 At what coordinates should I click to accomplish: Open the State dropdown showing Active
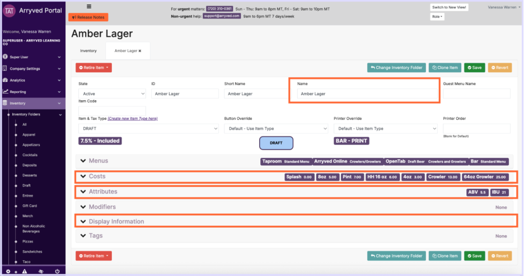112,94
